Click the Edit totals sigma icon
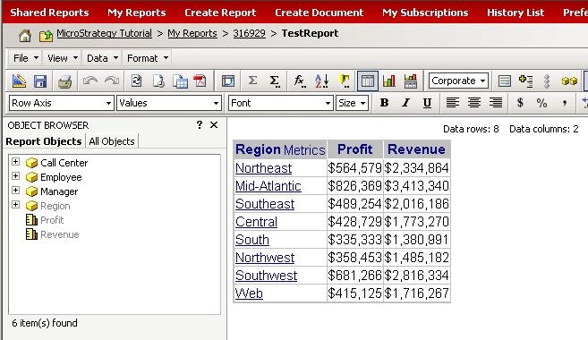588x340 pixels. click(x=275, y=81)
